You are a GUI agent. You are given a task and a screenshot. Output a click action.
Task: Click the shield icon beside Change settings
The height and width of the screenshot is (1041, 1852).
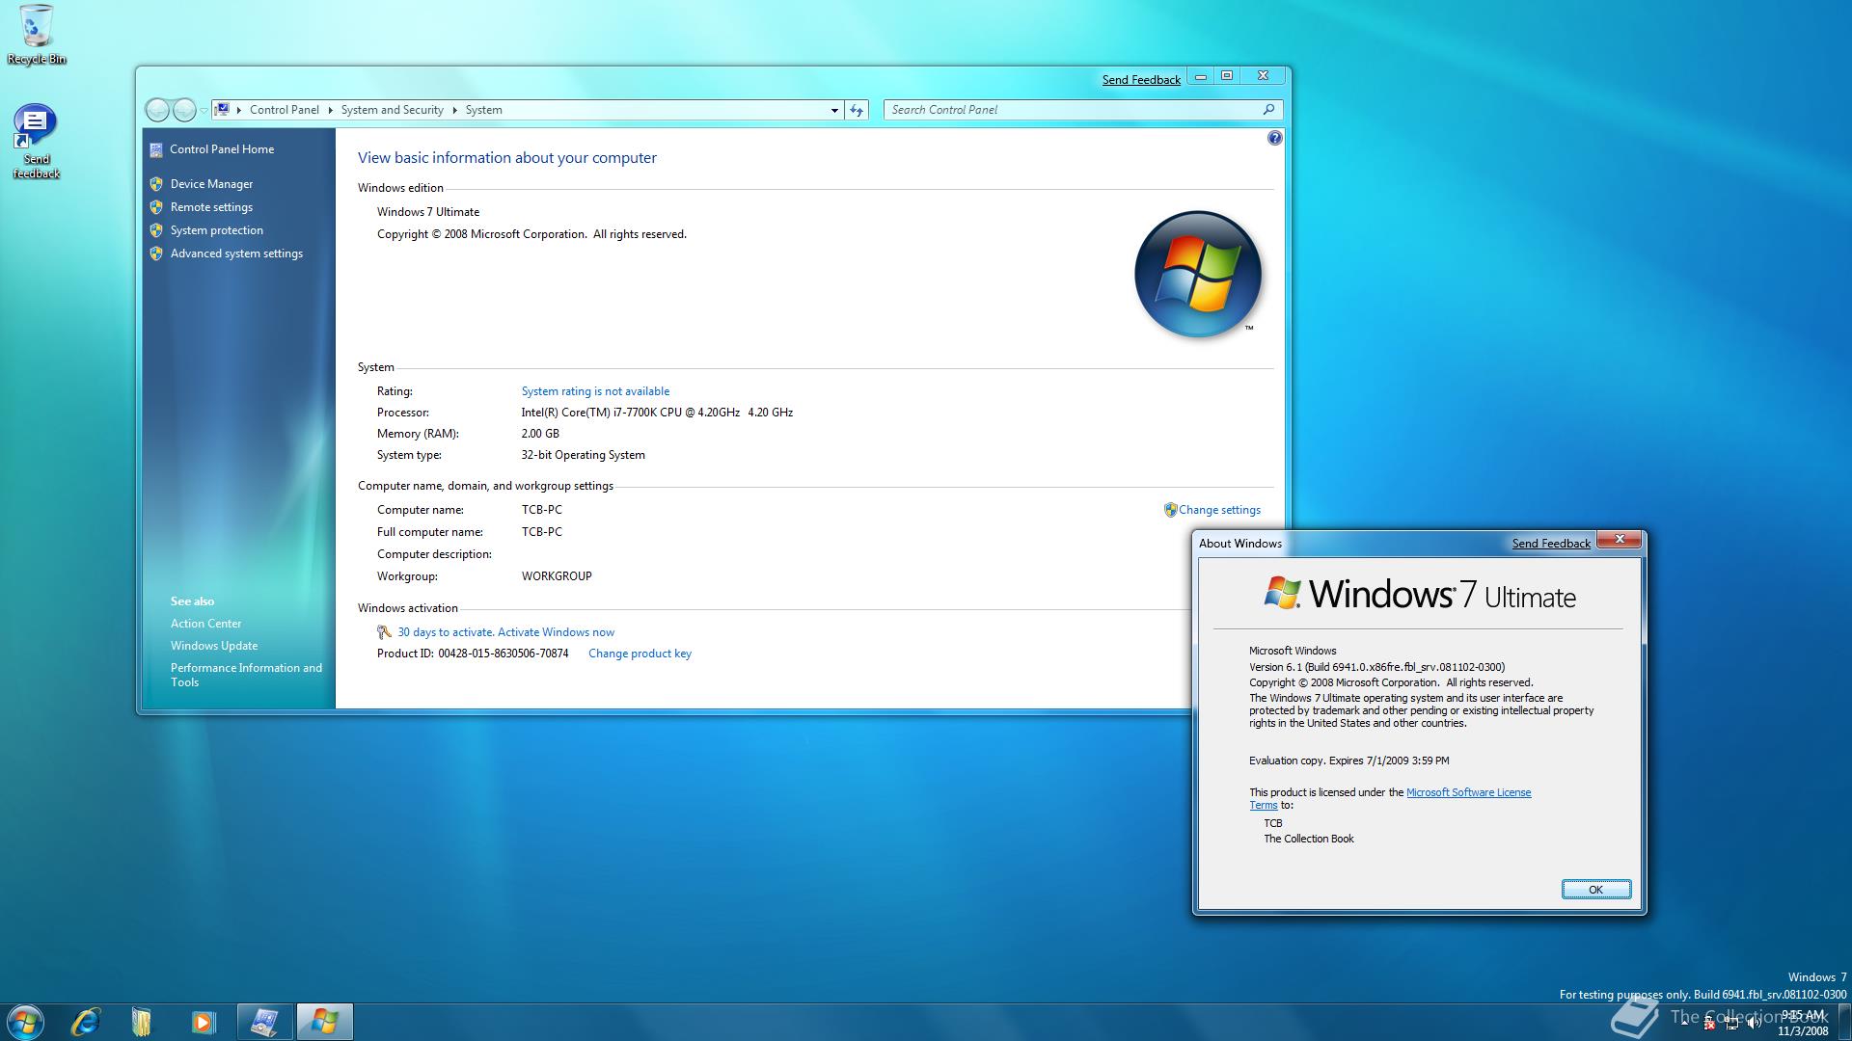tap(1170, 510)
